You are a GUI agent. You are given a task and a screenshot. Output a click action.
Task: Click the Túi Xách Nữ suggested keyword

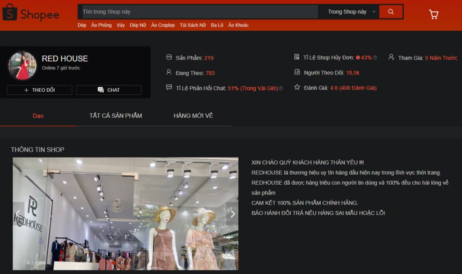tap(193, 25)
